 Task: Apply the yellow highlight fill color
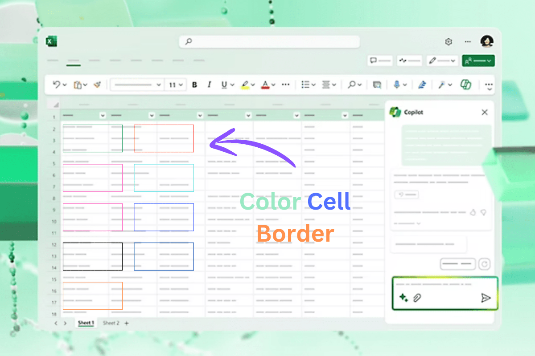(245, 85)
